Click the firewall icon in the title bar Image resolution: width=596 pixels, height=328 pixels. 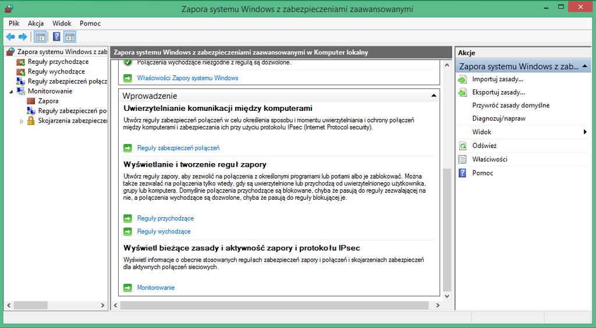click(9, 8)
